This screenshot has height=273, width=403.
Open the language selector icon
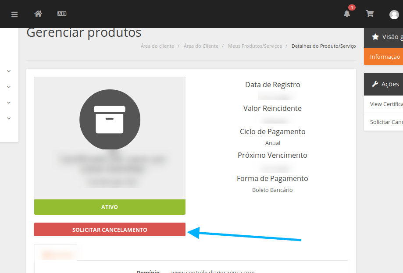point(62,14)
